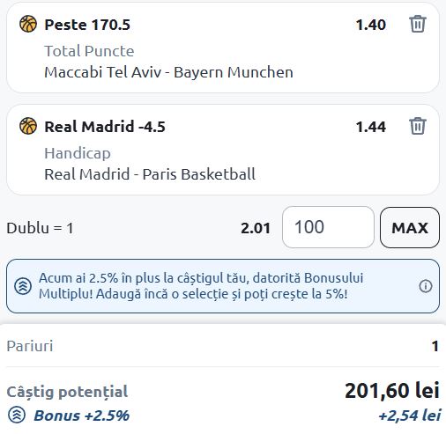Click the combined odds 2.01
Viewport: 446px width, 434px height.
[x=256, y=228]
